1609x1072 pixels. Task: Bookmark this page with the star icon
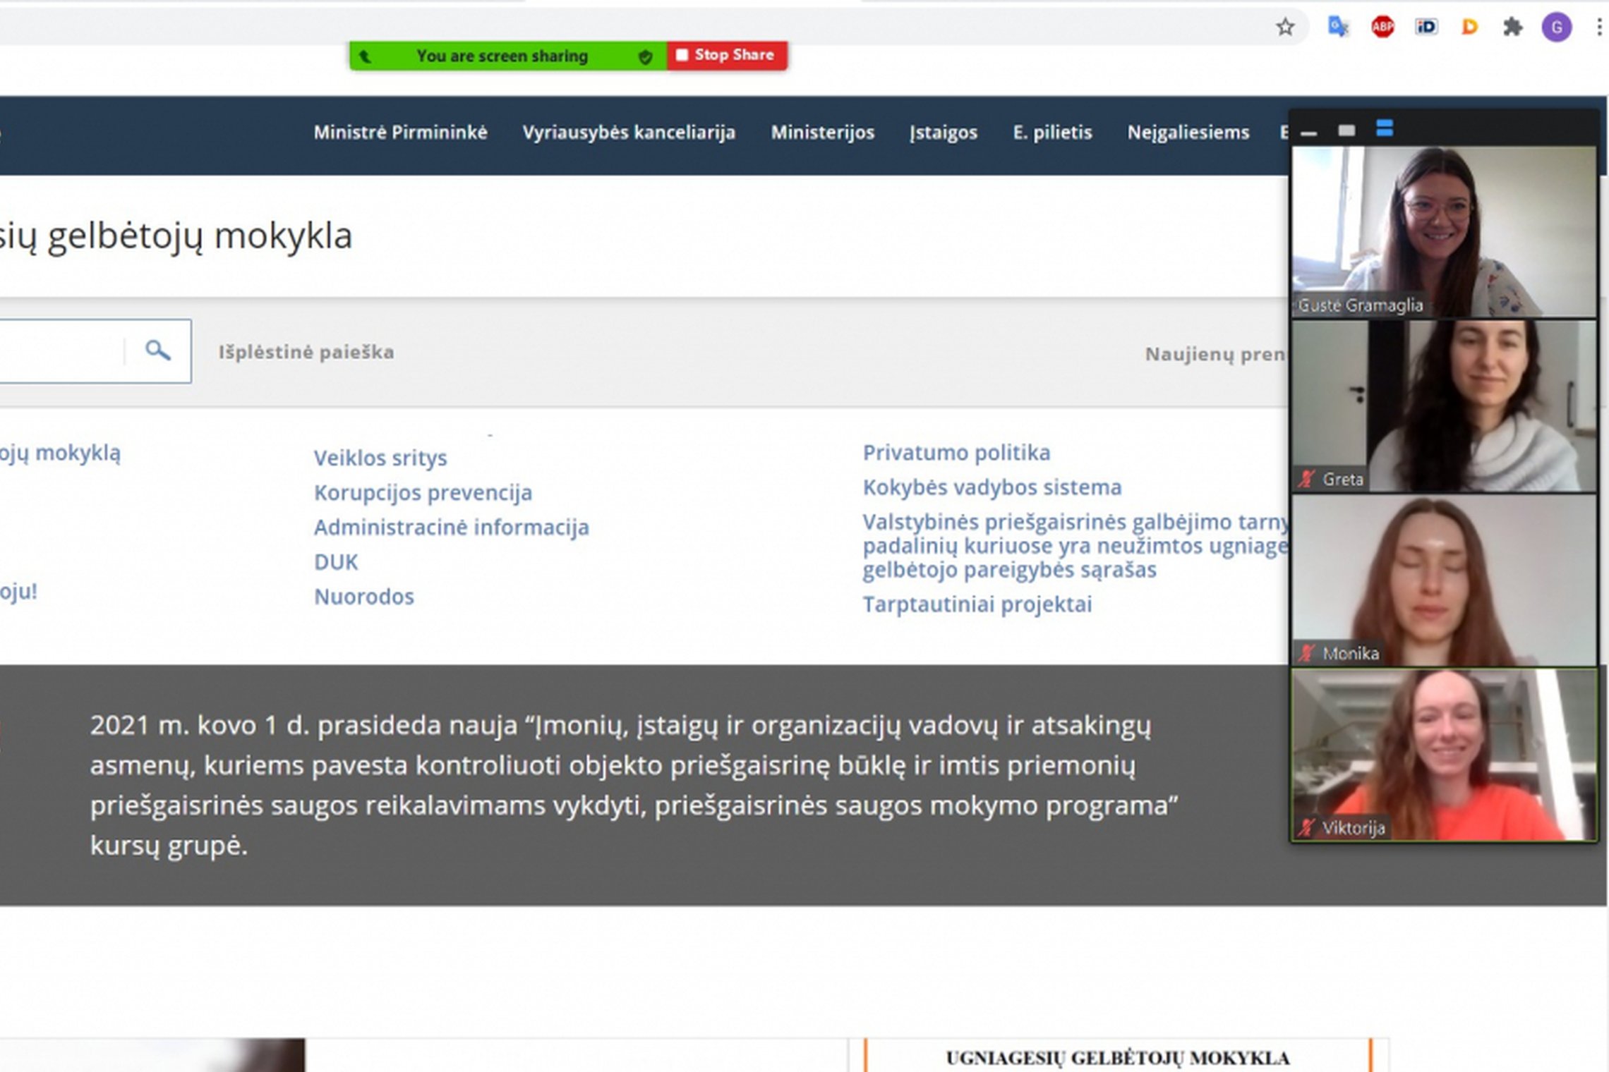point(1285,28)
